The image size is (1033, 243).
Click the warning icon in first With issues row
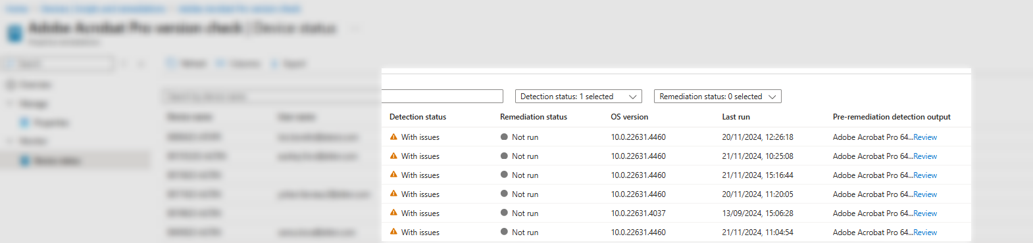tap(393, 137)
